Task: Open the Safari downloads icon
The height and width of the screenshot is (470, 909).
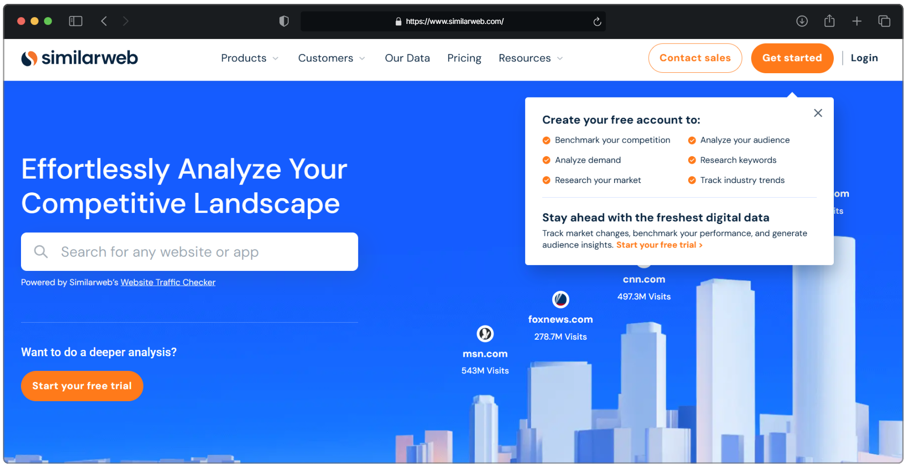Action: pyautogui.click(x=802, y=21)
